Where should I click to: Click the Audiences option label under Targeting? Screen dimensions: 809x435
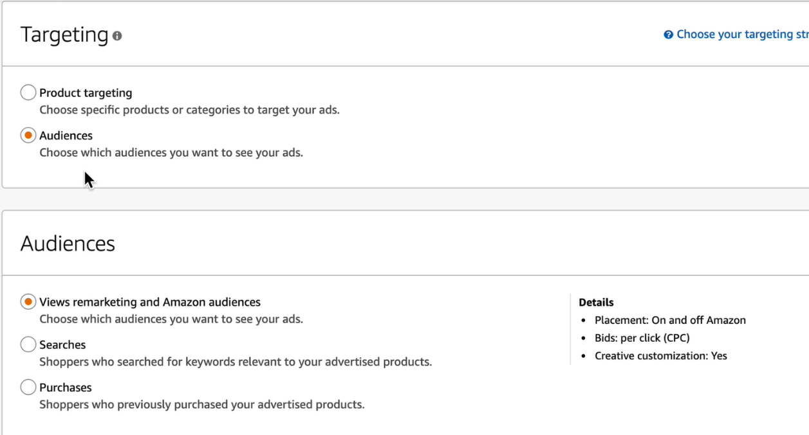click(66, 136)
